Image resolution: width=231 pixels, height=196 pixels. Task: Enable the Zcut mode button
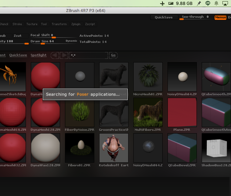click(20, 36)
